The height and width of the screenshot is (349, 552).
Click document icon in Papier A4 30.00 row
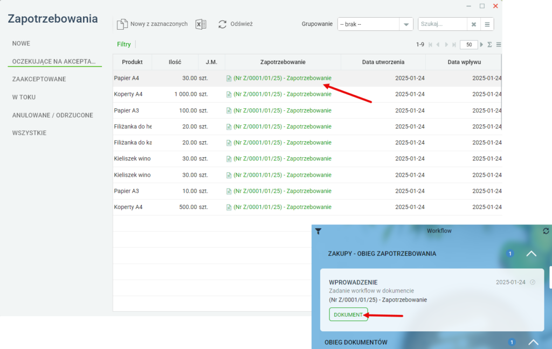229,78
